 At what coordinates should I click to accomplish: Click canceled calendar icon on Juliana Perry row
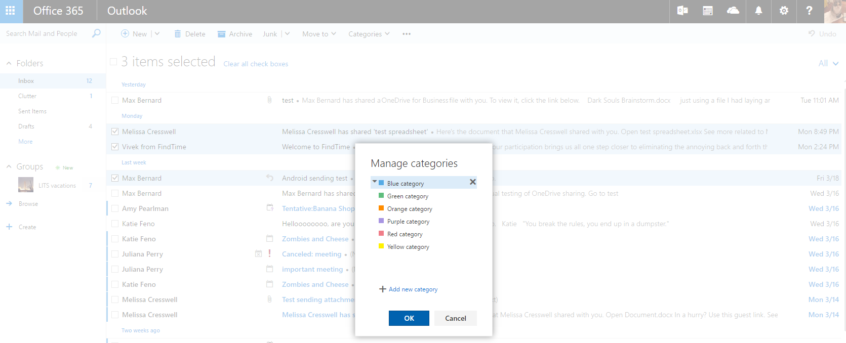coord(258,253)
